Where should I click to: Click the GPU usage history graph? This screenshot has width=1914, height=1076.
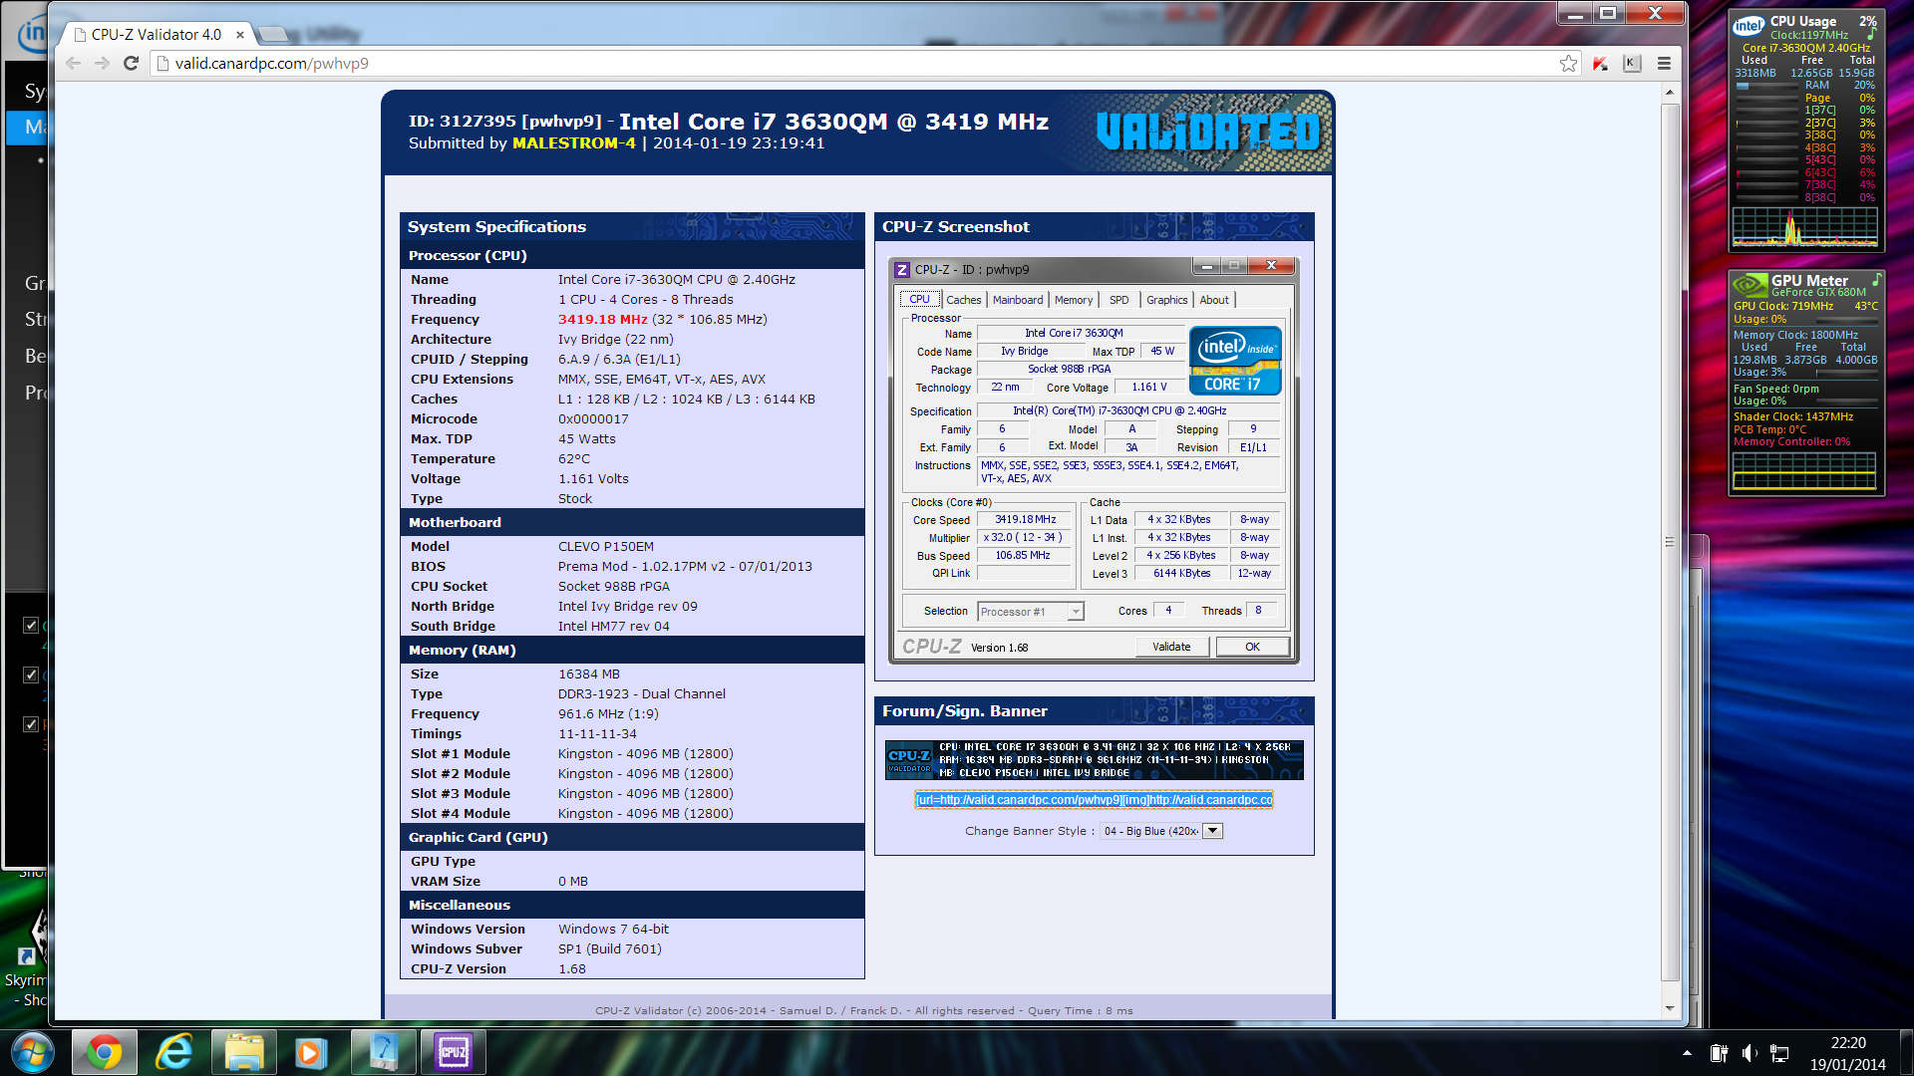(1804, 470)
